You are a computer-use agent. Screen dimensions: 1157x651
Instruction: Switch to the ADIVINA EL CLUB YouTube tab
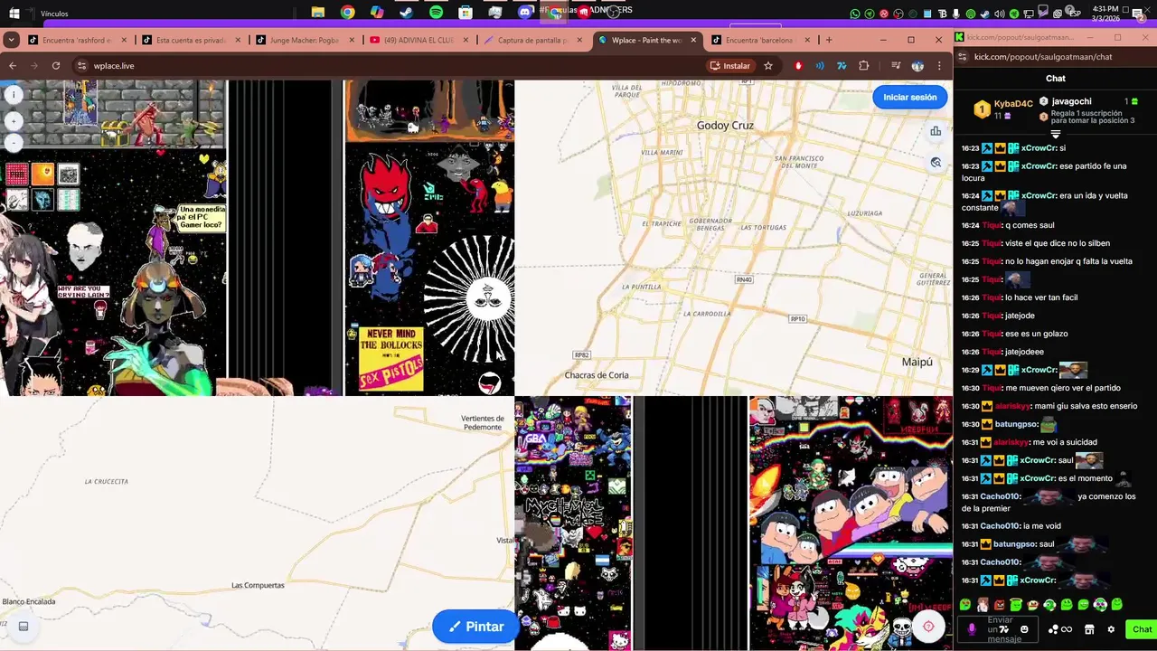(419, 41)
